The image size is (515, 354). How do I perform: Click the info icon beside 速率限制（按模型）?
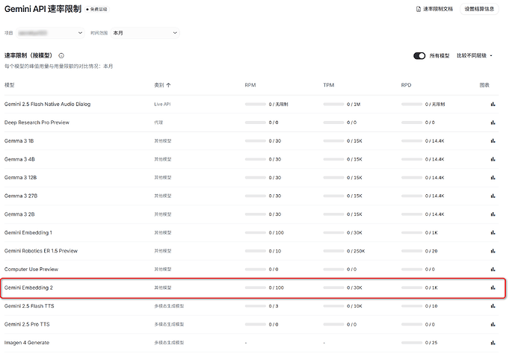point(61,56)
